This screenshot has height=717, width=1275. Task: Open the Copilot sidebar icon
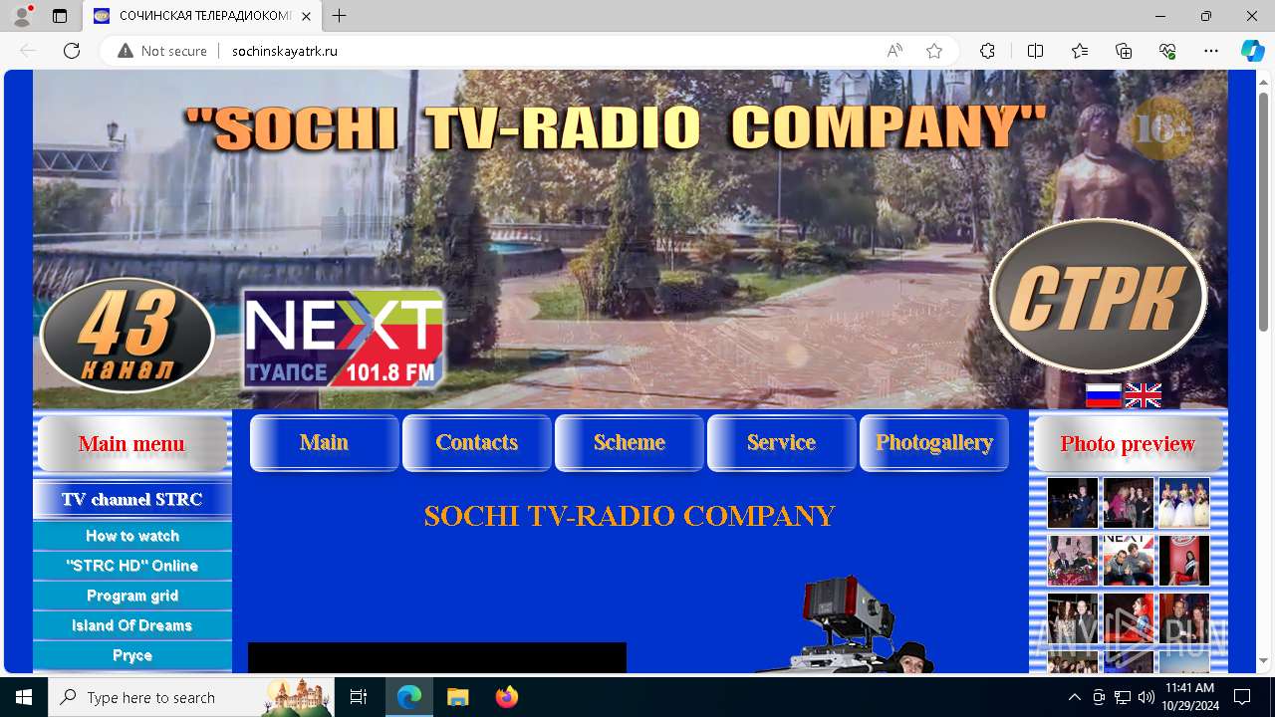pyautogui.click(x=1252, y=51)
